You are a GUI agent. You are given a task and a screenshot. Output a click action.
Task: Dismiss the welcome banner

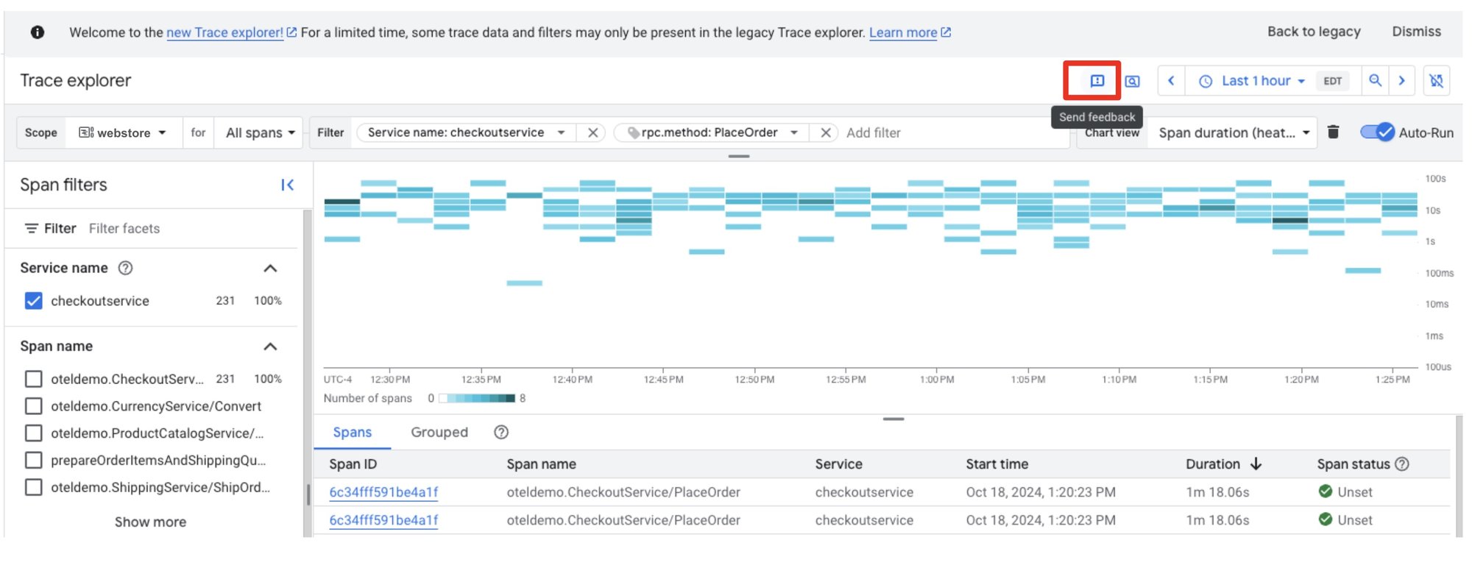pyautogui.click(x=1416, y=32)
